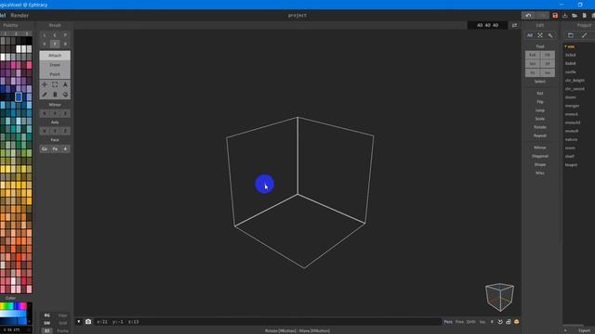Image resolution: width=595 pixels, height=334 pixels.
Task: Select the Box Select marquee tool
Action: click(x=55, y=84)
